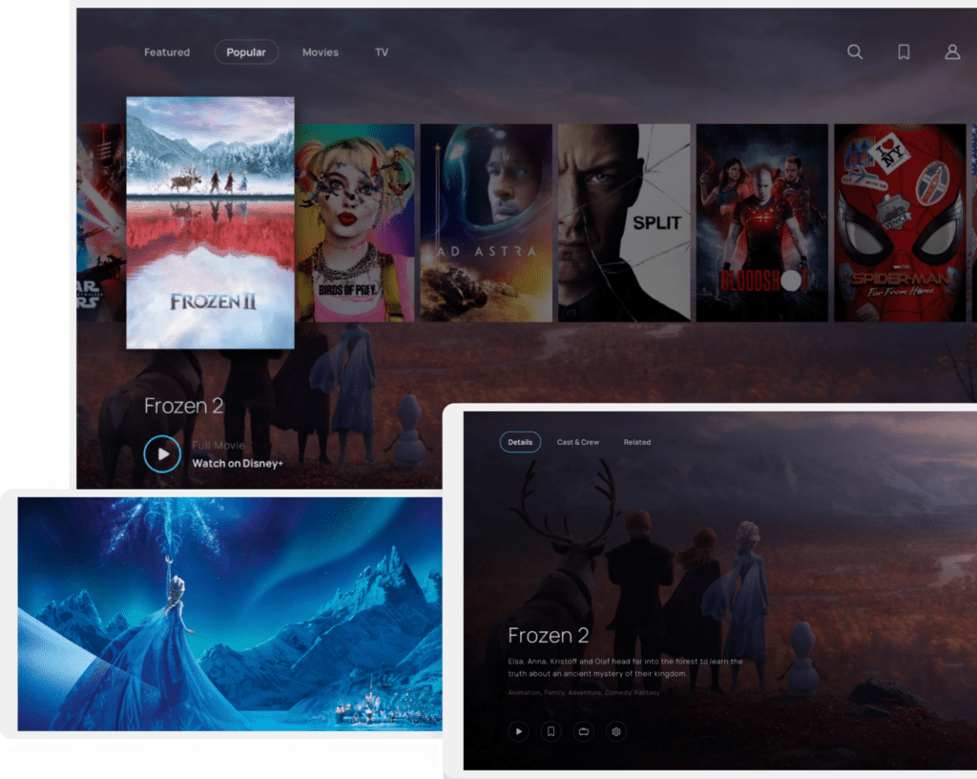Select the Frozen II poster

click(x=211, y=222)
